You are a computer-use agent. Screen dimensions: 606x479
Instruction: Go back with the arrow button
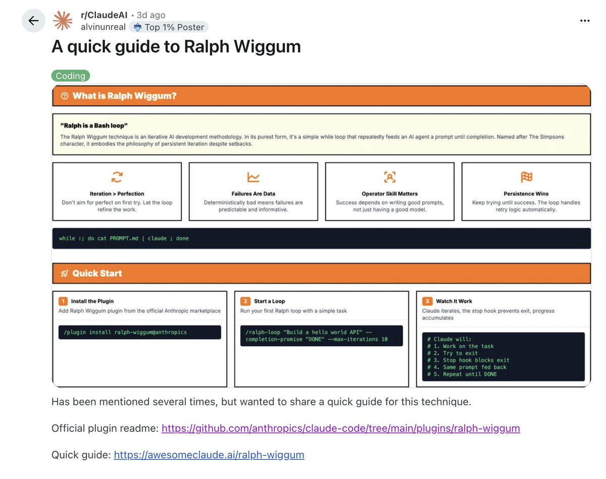coord(33,21)
